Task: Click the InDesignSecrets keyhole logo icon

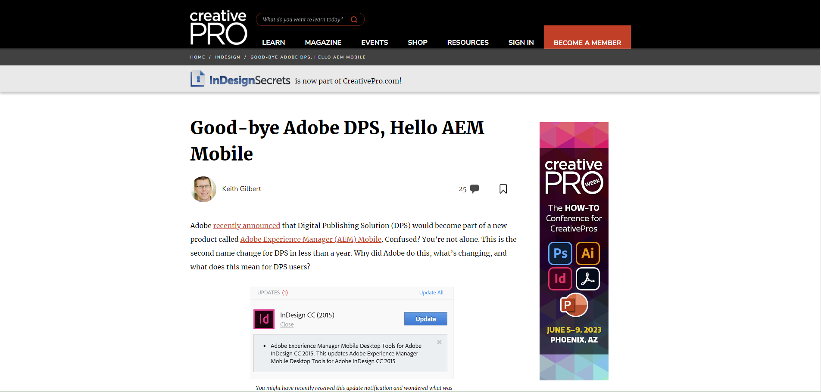Action: click(198, 79)
